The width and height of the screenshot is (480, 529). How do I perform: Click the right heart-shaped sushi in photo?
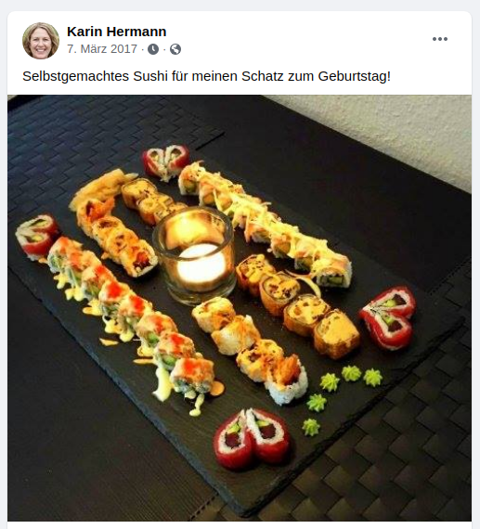388,317
